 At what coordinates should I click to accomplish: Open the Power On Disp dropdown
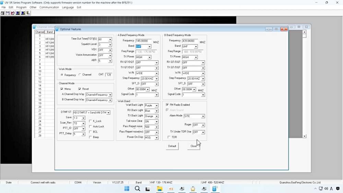pyautogui.click(x=156, y=138)
